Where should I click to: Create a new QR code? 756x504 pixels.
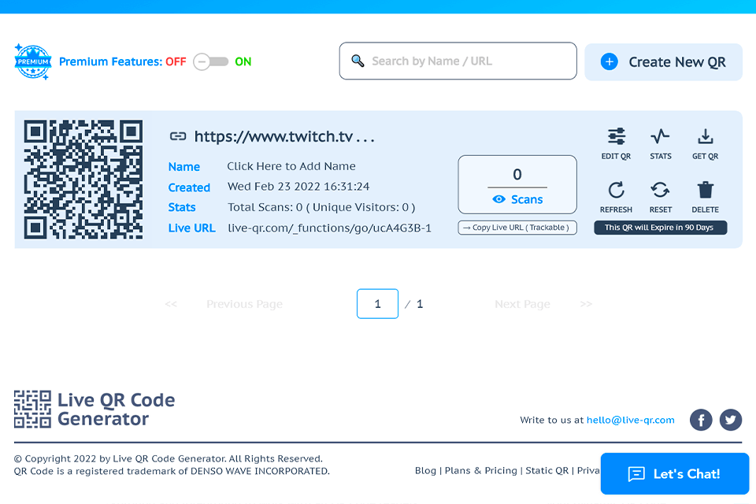(663, 61)
